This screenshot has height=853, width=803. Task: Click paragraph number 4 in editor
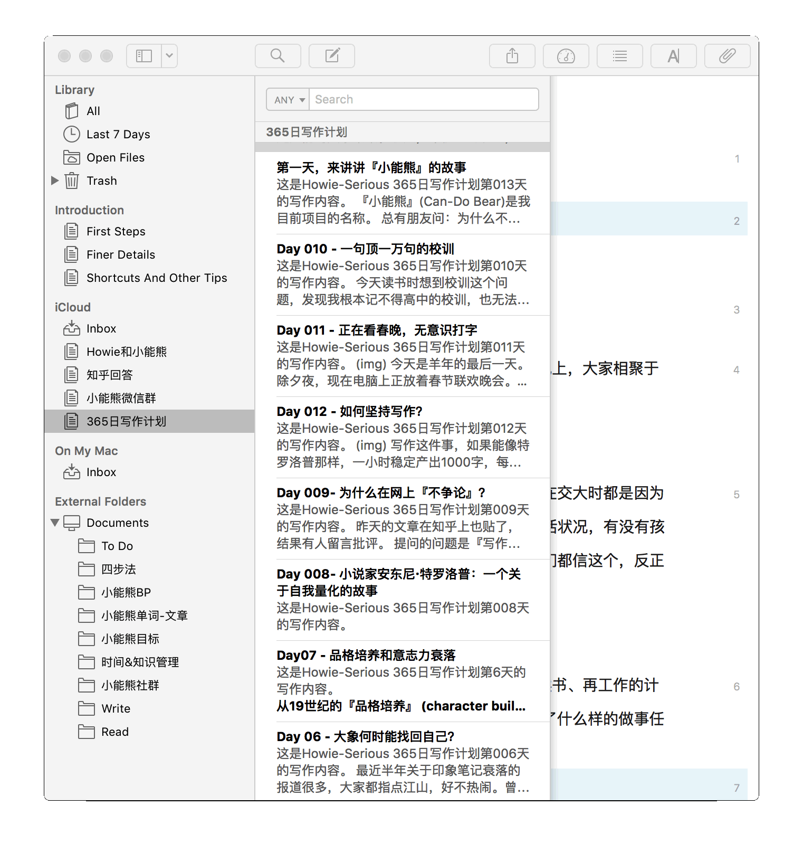tap(737, 370)
